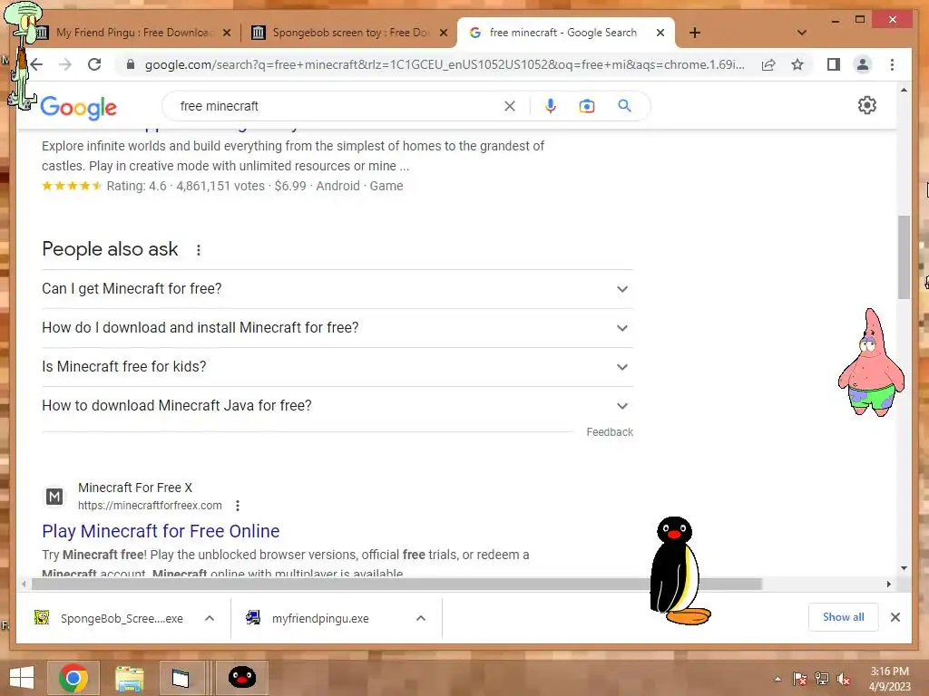Image resolution: width=929 pixels, height=696 pixels.
Task: Go back to the previous page
Action: pyautogui.click(x=36, y=64)
